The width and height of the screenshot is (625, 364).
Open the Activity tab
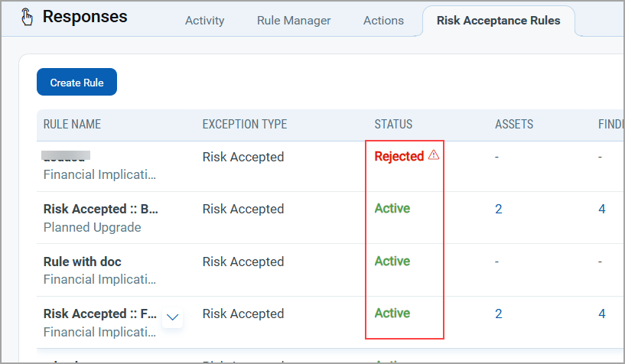[x=205, y=21]
